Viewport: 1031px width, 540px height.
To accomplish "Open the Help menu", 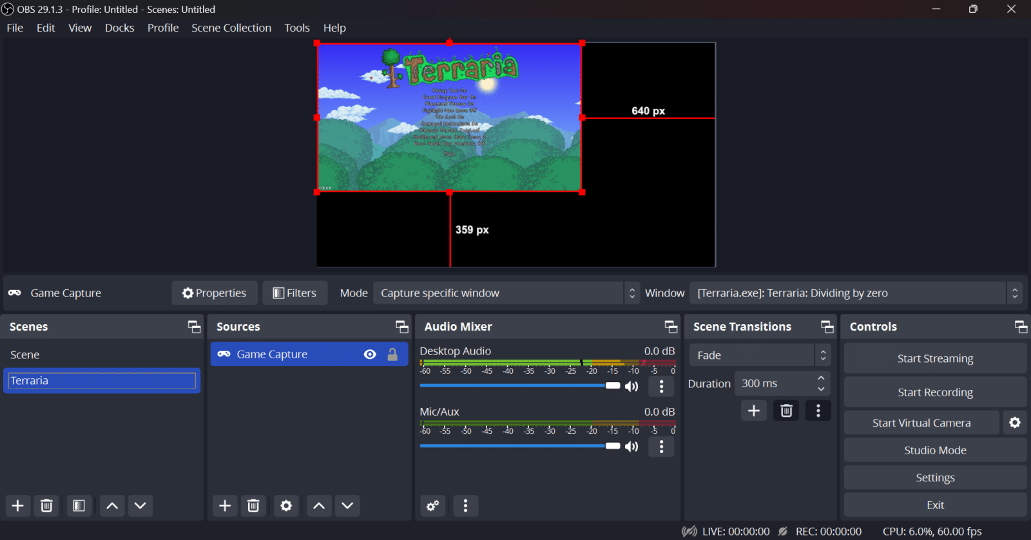I will click(334, 28).
